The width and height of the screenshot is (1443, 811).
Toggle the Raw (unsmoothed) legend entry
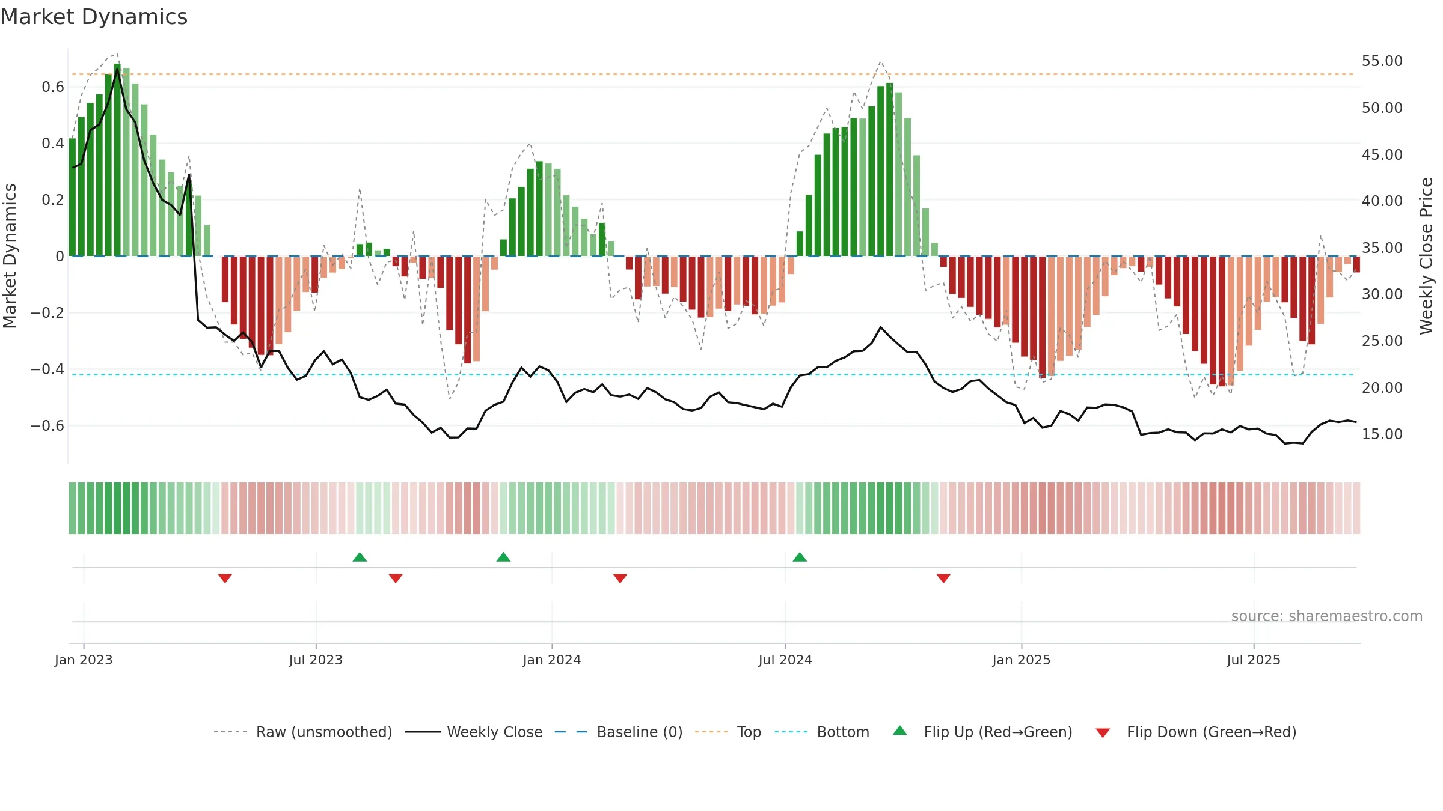tap(303, 732)
